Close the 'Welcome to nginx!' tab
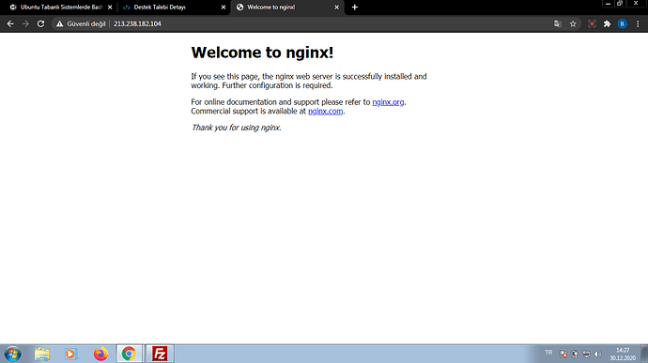648x363 pixels. click(336, 7)
